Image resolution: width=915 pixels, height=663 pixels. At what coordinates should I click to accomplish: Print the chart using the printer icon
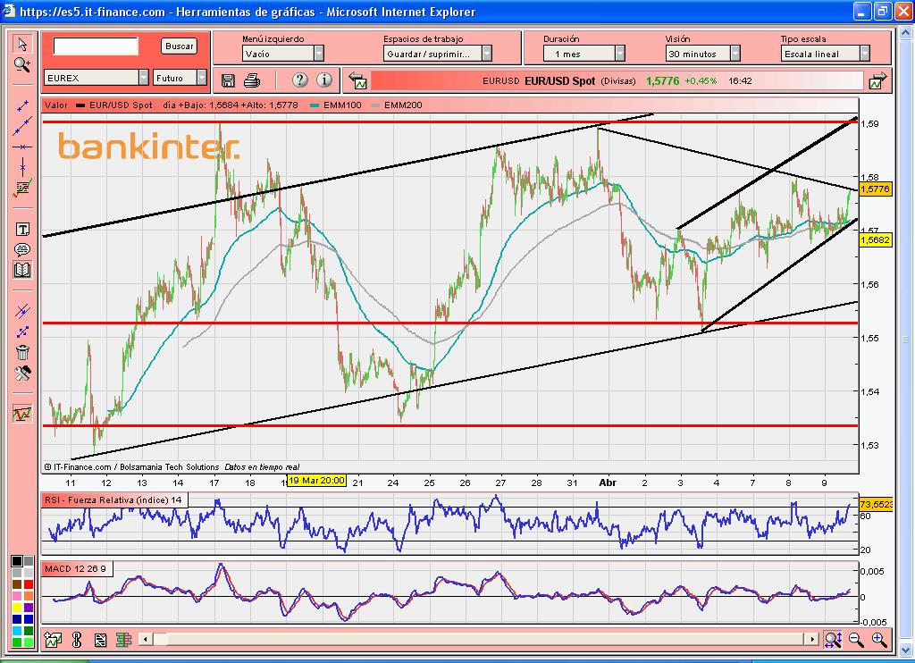pos(252,80)
